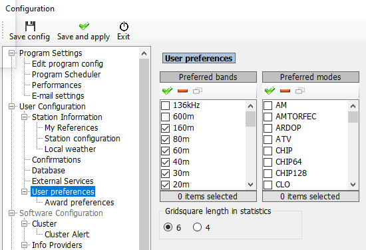This screenshot has width=366, height=250.
Task: Click modes list scroll up arrow
Action: (x=353, y=106)
